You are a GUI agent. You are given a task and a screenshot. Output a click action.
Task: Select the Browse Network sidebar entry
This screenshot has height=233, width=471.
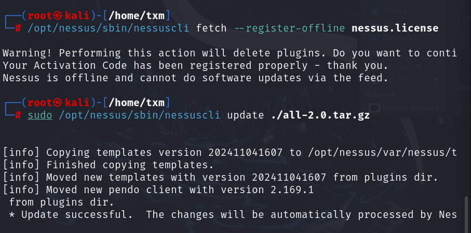(411, 108)
